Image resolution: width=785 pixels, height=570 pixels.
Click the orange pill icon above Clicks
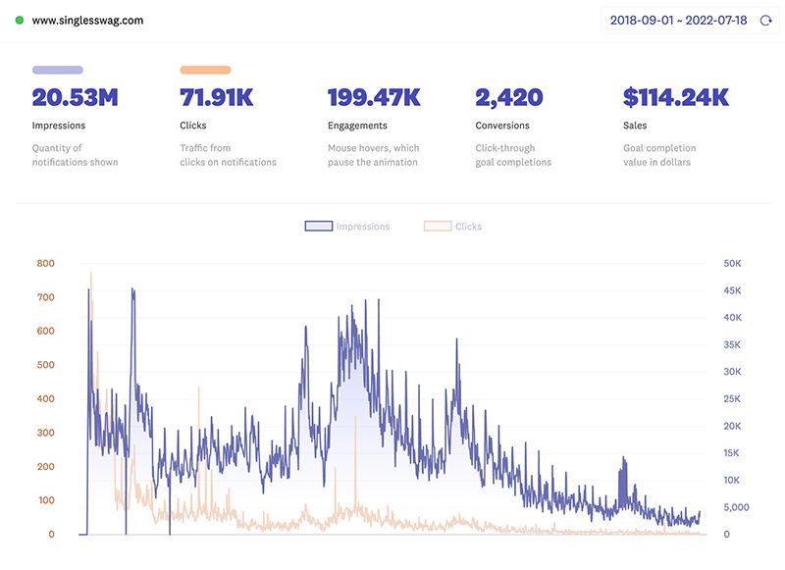(x=205, y=69)
